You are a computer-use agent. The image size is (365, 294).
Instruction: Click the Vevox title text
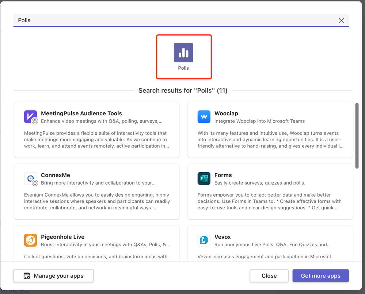(x=223, y=237)
